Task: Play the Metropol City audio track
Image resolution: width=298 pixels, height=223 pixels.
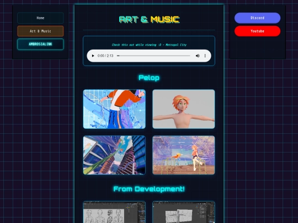Action: pos(93,56)
